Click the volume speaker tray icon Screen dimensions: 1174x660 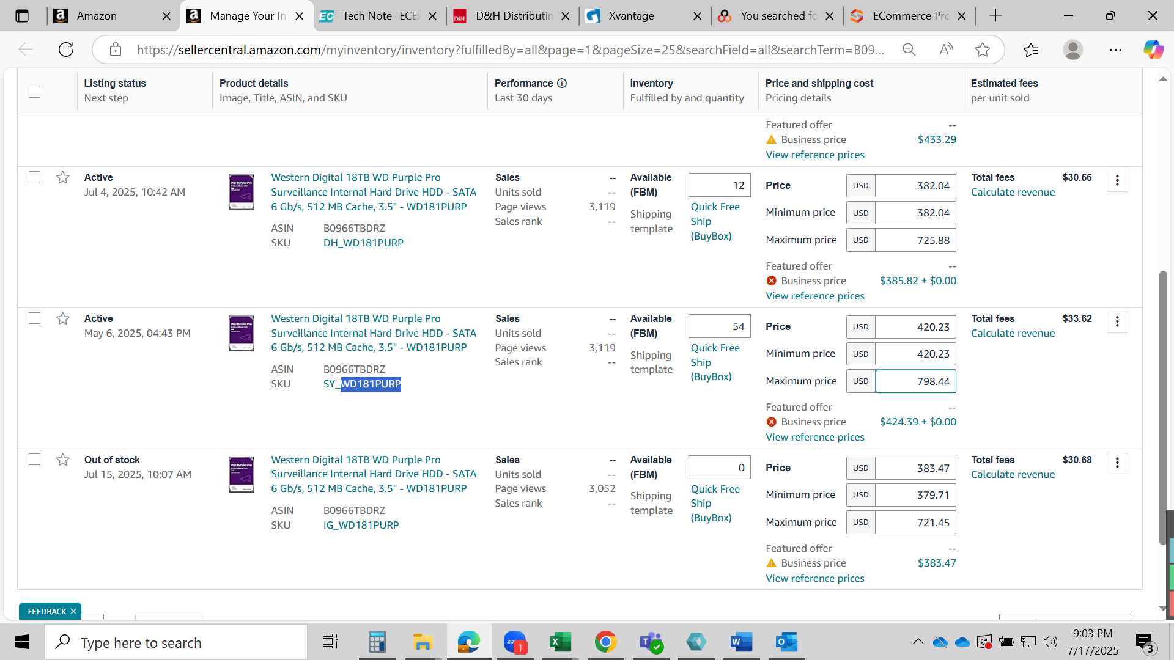1050,642
